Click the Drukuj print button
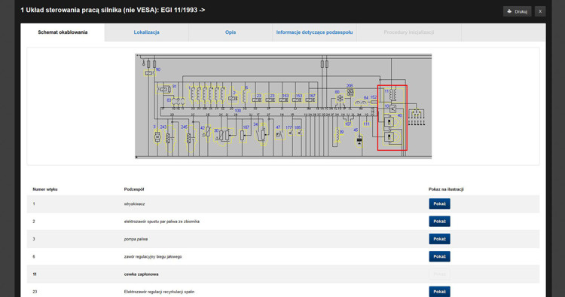This screenshot has width=565, height=297. coord(517,11)
